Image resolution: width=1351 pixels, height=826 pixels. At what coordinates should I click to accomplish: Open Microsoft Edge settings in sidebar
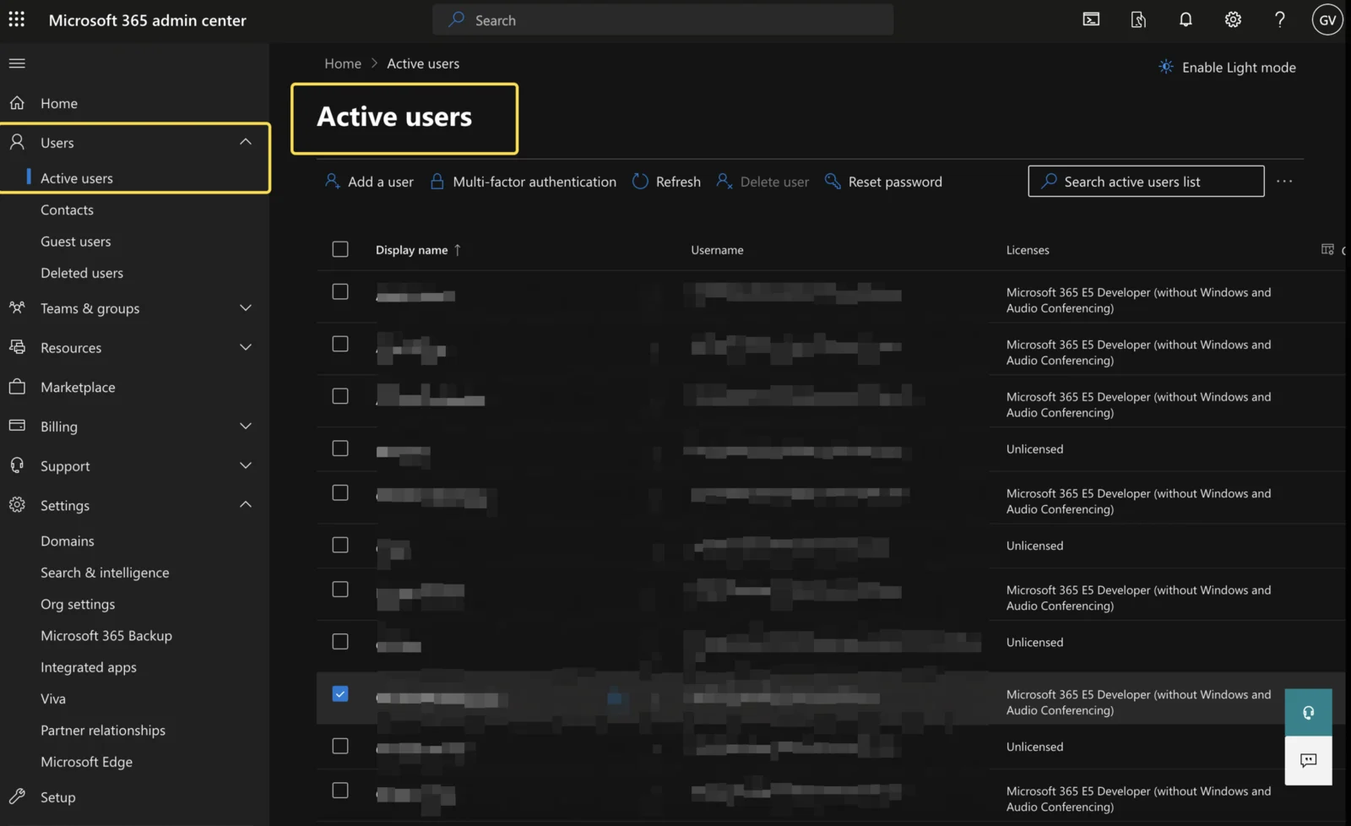coord(86,762)
